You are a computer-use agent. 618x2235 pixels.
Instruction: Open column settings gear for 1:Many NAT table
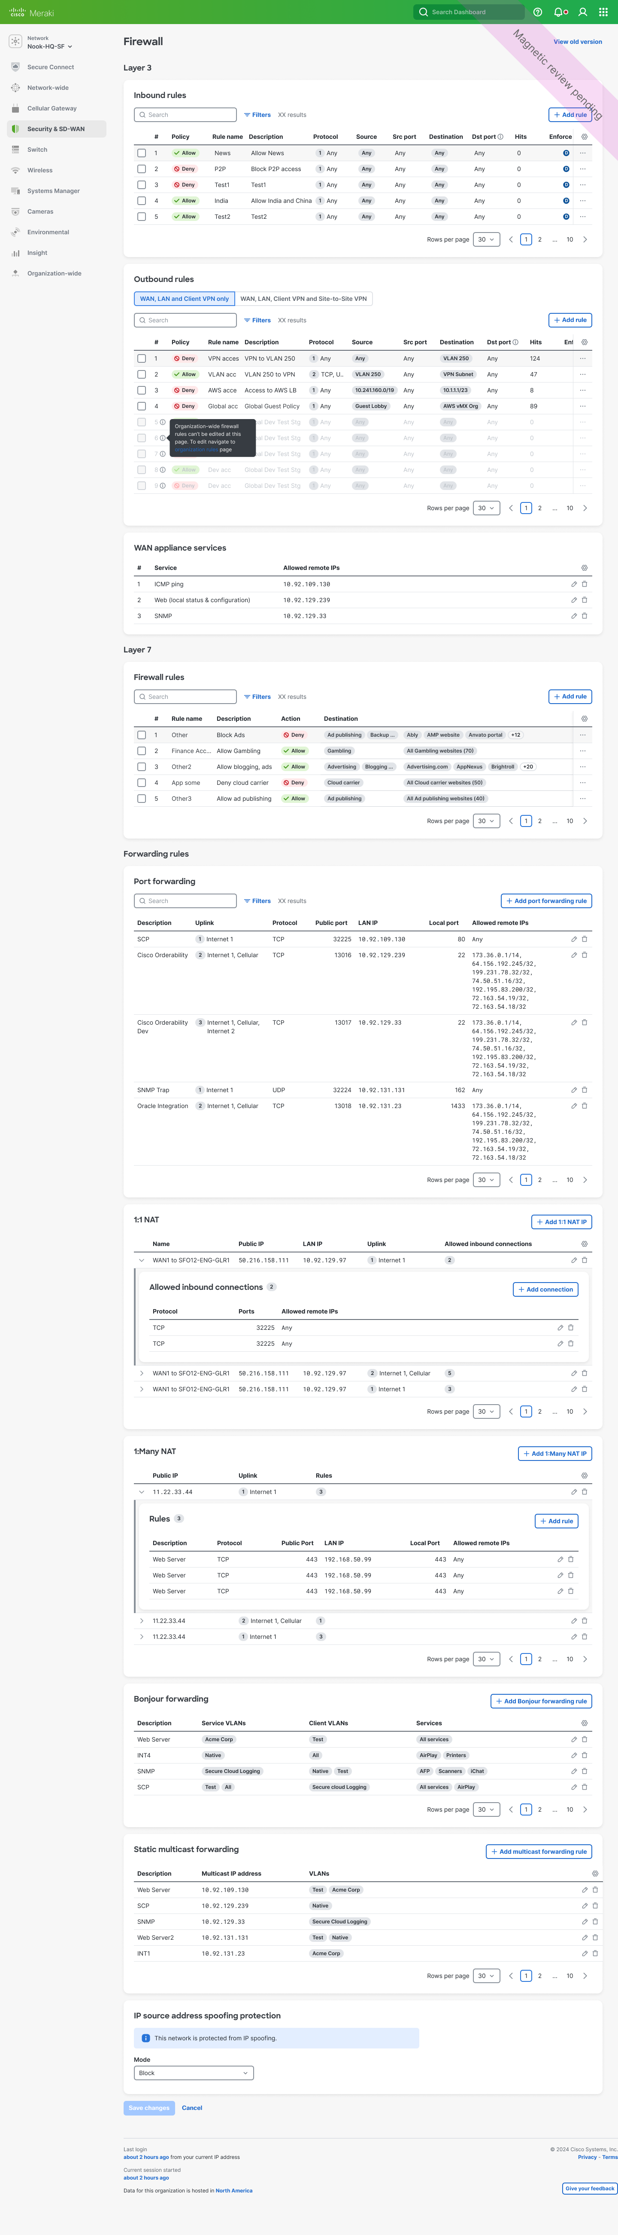point(584,1476)
